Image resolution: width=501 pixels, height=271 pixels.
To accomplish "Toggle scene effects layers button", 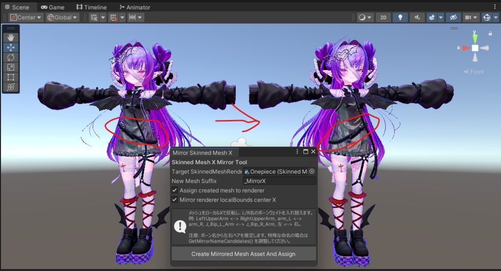I will [432, 18].
